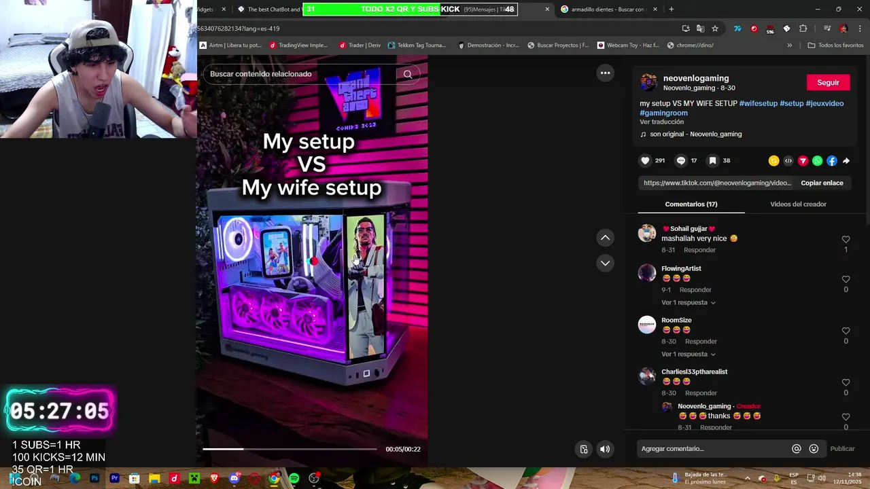The image size is (870, 489).
Task: Open Airtm bookmark
Action: tap(230, 46)
